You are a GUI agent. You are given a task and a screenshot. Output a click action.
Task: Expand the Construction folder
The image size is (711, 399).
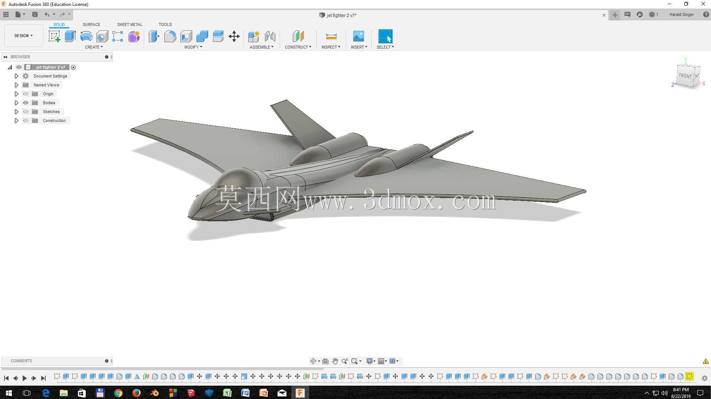point(16,121)
